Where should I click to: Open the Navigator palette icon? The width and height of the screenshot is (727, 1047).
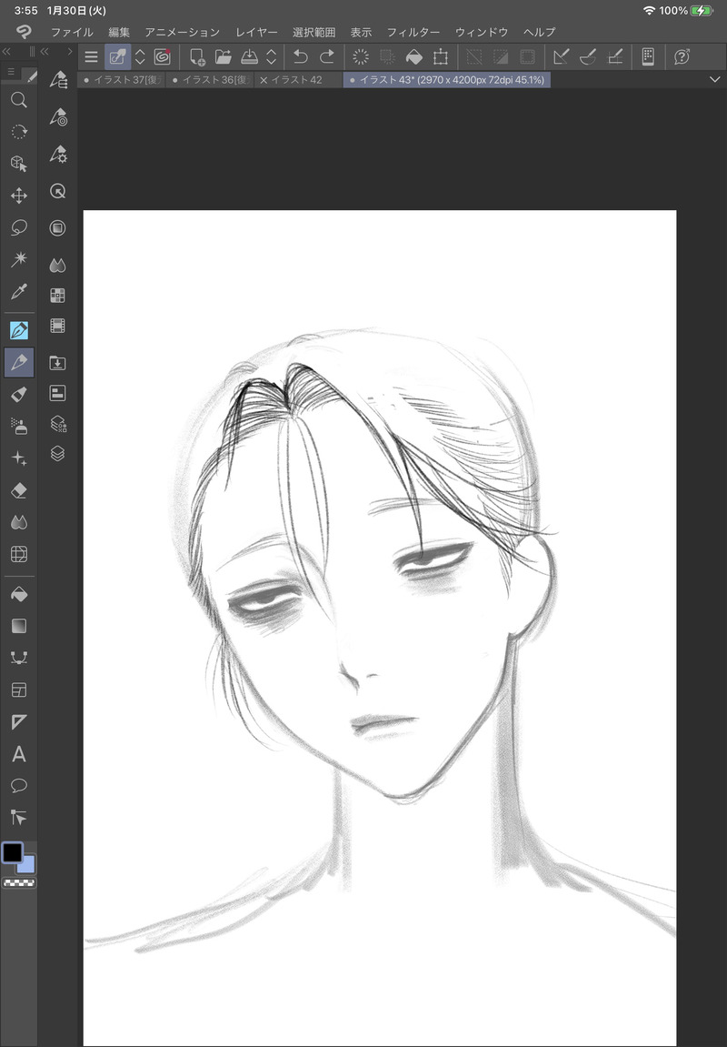click(x=58, y=393)
